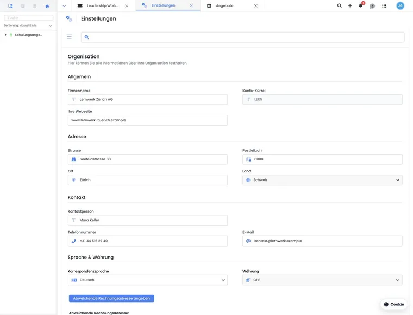Click the sidebar Suche input field
This screenshot has height=315, width=413.
coord(28,17)
